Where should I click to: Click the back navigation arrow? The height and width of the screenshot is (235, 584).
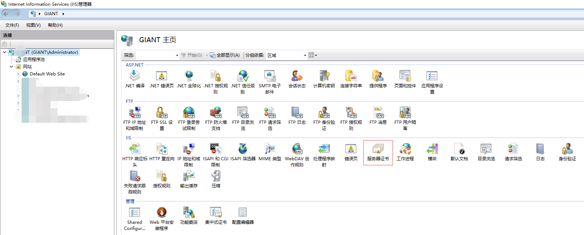[x=6, y=14]
